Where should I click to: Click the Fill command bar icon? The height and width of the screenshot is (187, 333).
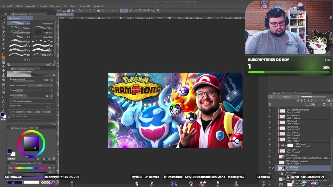click(98, 11)
